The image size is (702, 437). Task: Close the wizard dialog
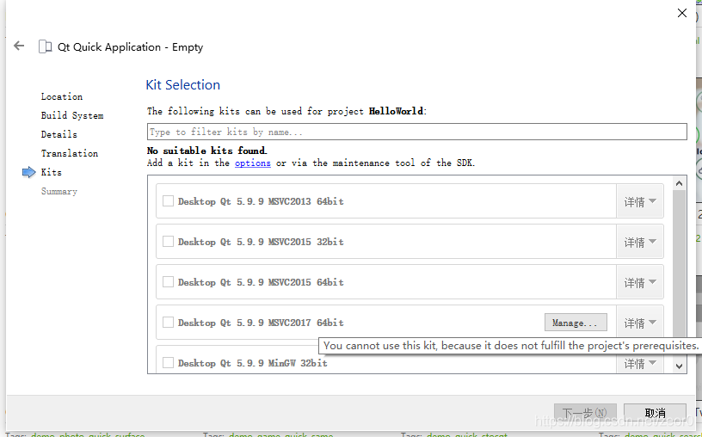pos(682,13)
